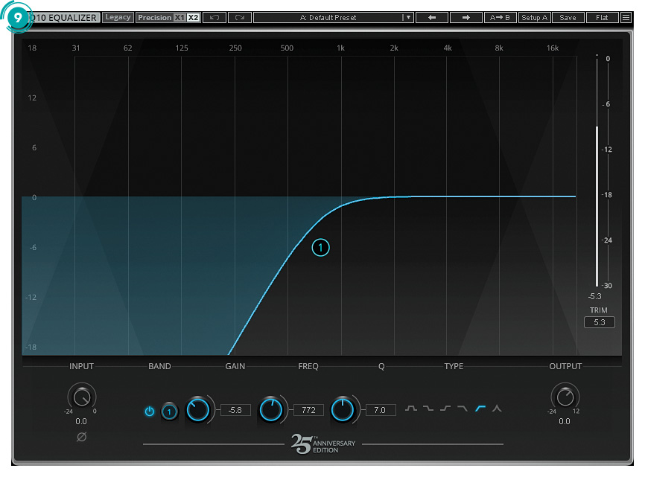Adjust the INPUT level knob

[82, 397]
